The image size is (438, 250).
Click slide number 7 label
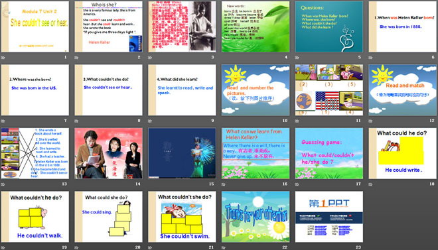tap(66, 121)
